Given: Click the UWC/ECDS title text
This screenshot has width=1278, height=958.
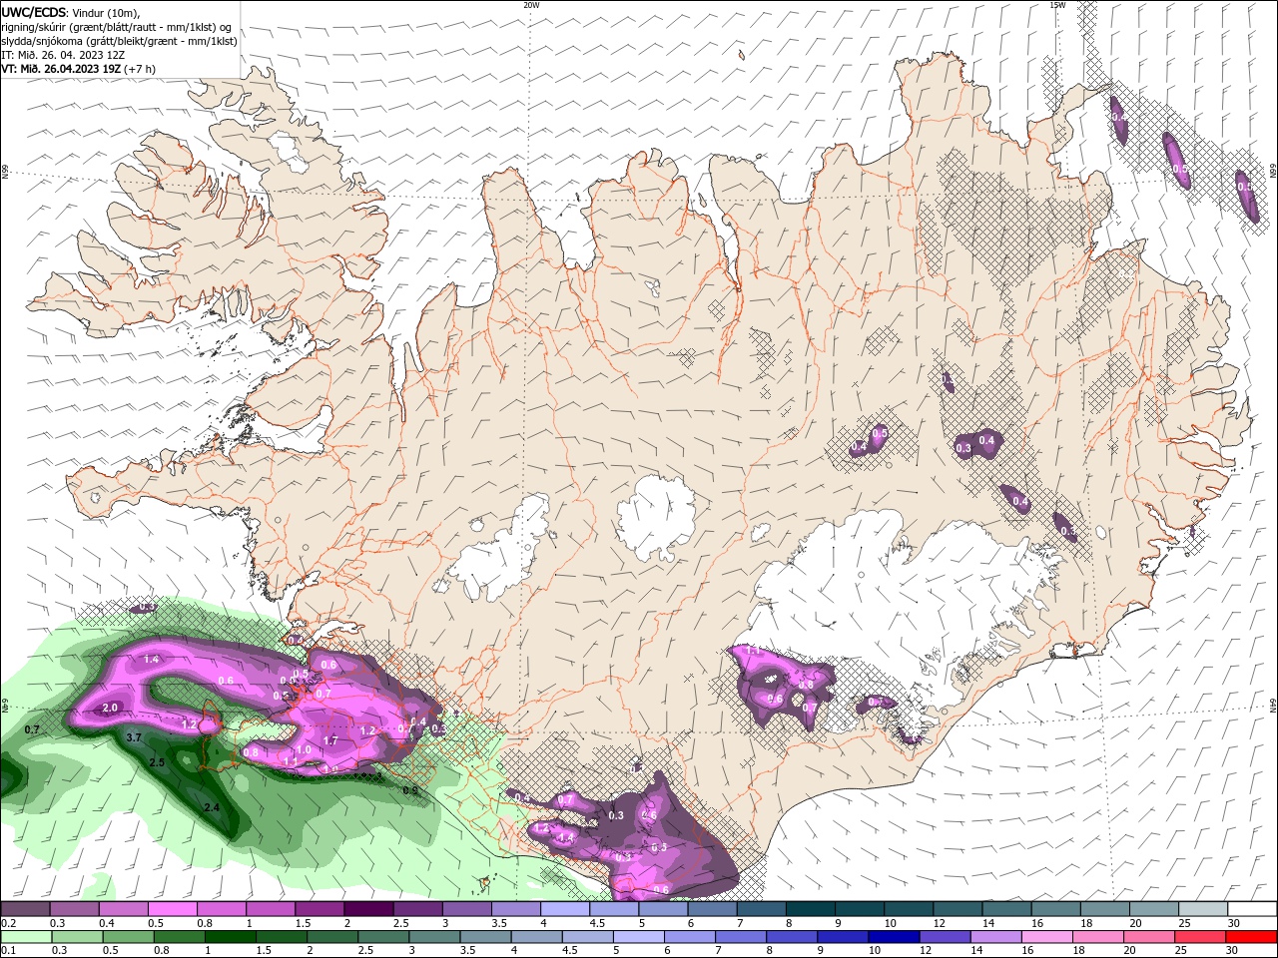Looking at the screenshot, I should pos(33,12).
